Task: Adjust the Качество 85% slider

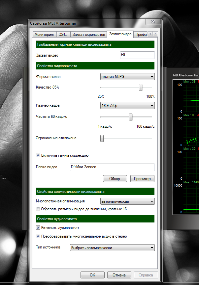Action: tap(141, 87)
